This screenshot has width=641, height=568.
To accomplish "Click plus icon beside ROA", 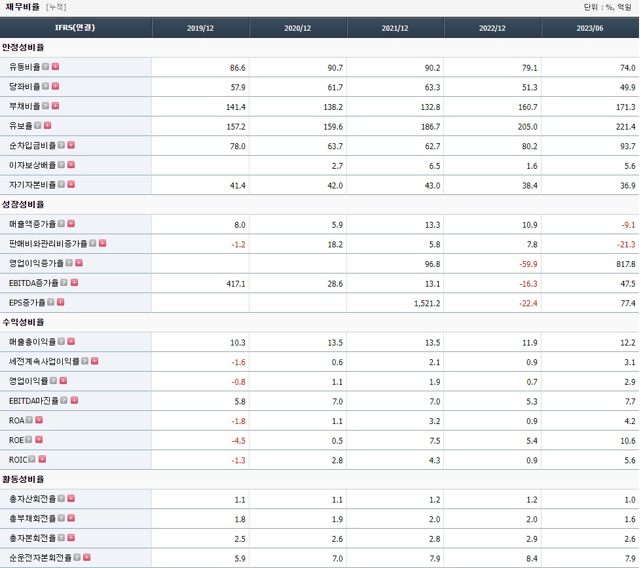I will (x=39, y=419).
